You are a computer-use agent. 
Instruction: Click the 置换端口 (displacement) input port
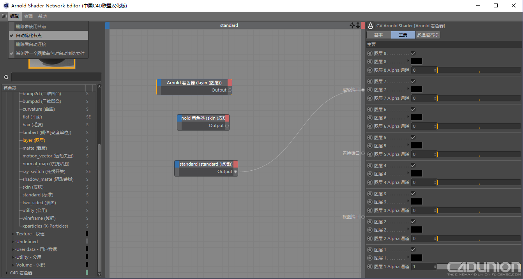pyautogui.click(x=363, y=153)
